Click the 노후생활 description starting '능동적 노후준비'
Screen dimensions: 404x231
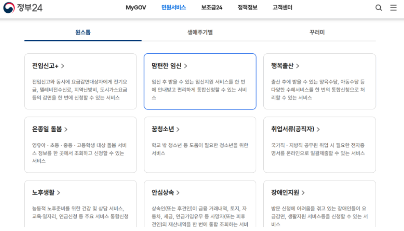(80, 213)
